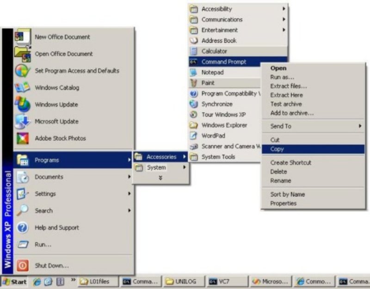Expand the Entertainment submenu arrow
Image resolution: width=370 pixels, height=289 pixels.
pyautogui.click(x=284, y=30)
